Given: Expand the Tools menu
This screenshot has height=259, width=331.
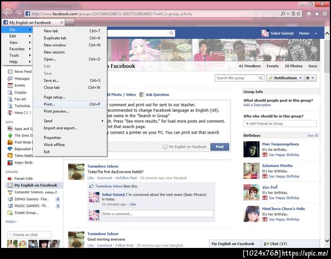Looking at the screenshot, I should [x=17, y=55].
